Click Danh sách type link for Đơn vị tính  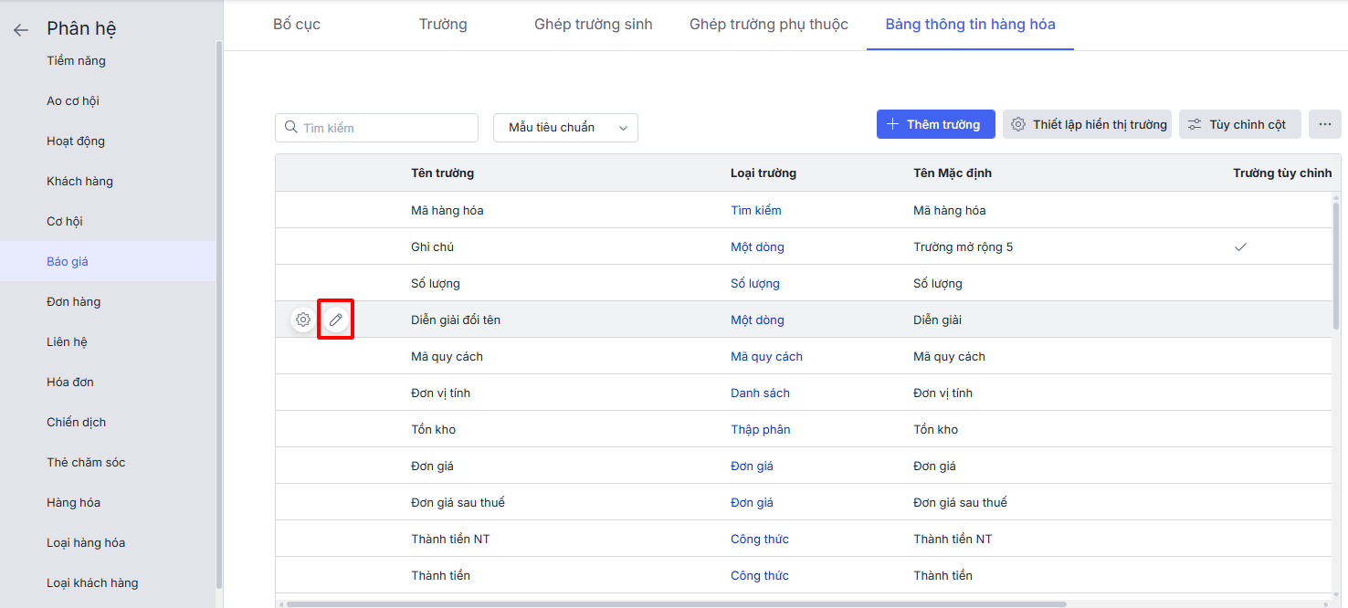pyautogui.click(x=760, y=393)
